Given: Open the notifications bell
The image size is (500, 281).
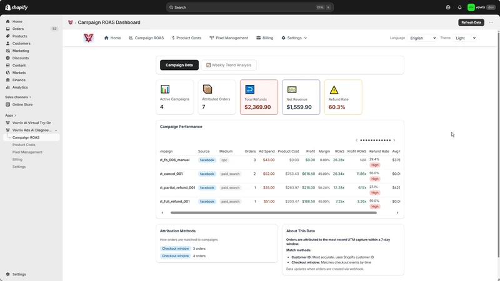Looking at the screenshot, I should [459, 7].
